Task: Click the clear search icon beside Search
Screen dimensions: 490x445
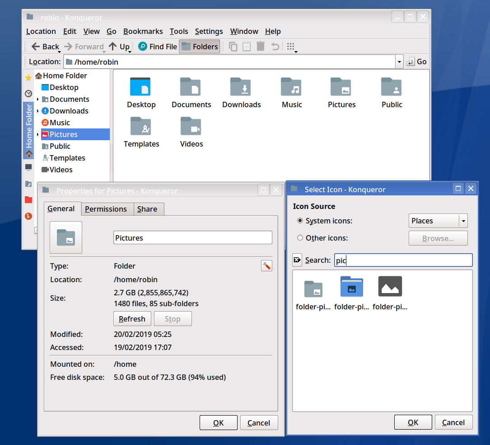Action: (x=297, y=260)
